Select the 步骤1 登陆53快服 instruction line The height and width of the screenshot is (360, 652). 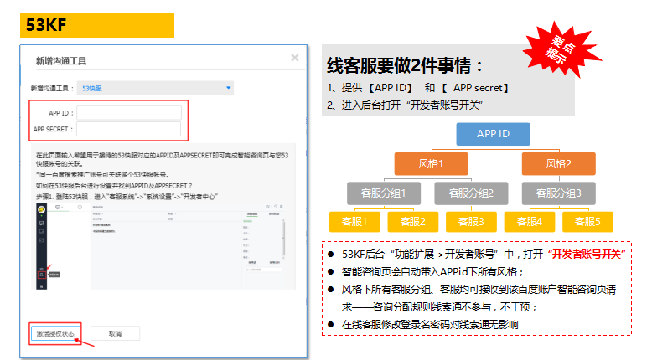[x=127, y=197]
